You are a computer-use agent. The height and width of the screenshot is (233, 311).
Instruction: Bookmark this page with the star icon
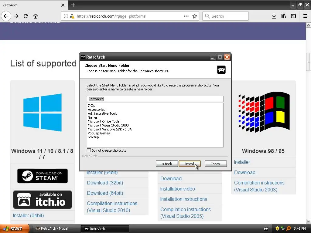(195, 16)
